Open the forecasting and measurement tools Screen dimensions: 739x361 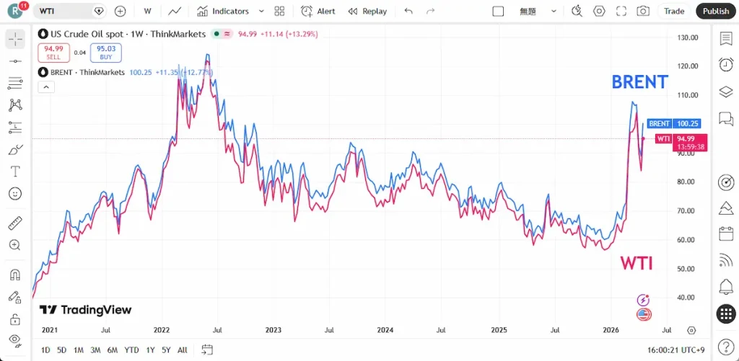point(15,127)
